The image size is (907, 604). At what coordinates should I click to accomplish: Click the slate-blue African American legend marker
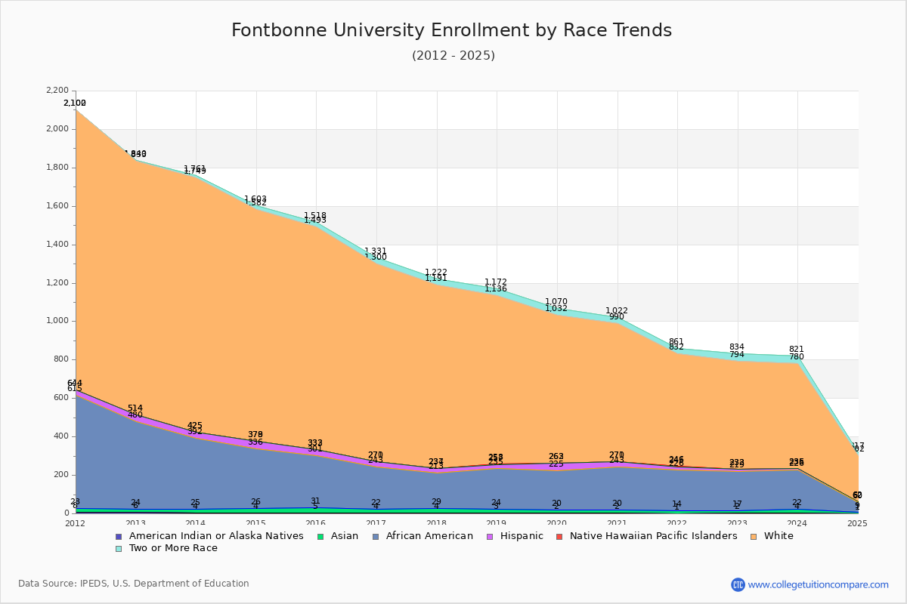374,537
